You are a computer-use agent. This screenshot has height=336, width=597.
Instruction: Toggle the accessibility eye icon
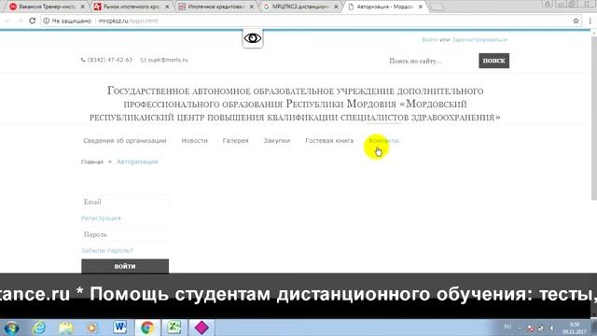tap(253, 38)
